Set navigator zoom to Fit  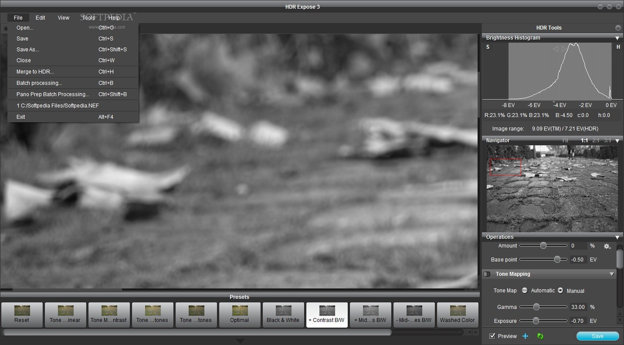pyautogui.click(x=566, y=141)
